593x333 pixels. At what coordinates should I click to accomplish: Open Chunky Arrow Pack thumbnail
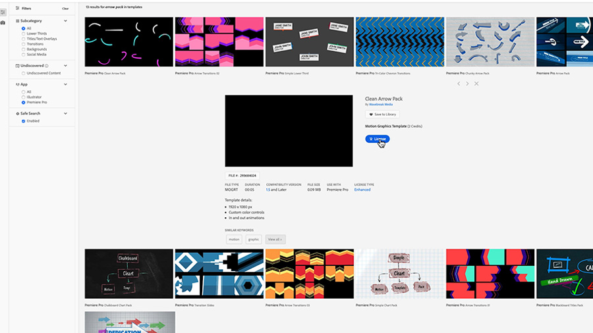(x=490, y=42)
